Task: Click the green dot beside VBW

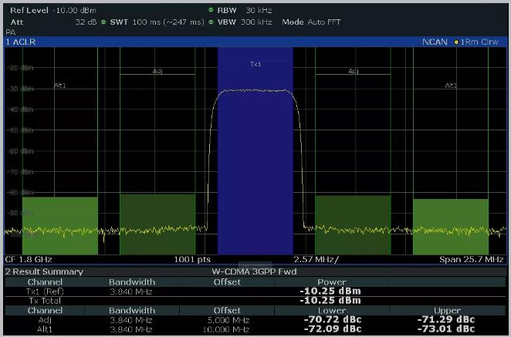Action: [212, 21]
